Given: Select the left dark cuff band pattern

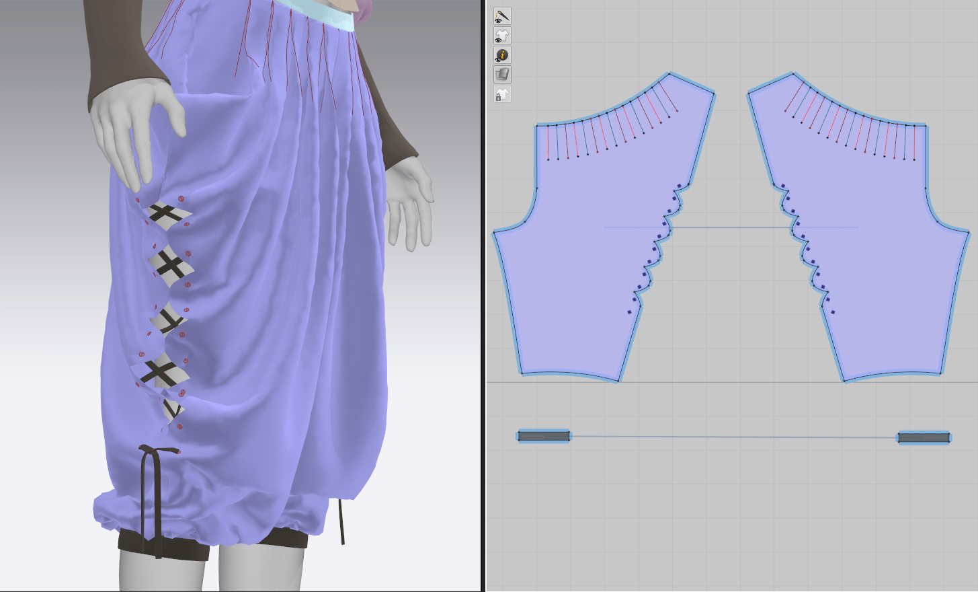Looking at the screenshot, I should [x=544, y=437].
